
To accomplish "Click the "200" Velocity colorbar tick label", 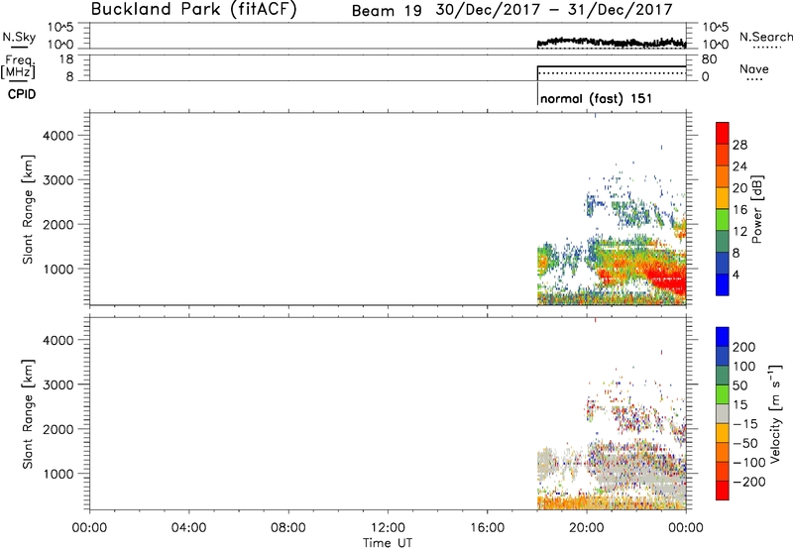I will pos(744,347).
